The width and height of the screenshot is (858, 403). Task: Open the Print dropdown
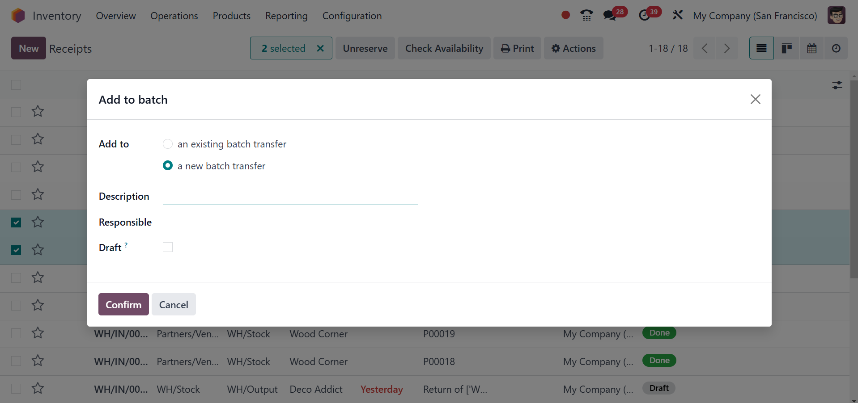point(518,48)
